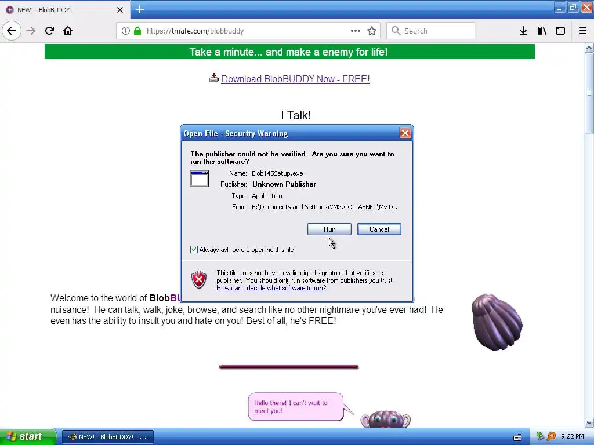This screenshot has height=445, width=594.
Task: Click the magnifier icon in Search box
Action: [396, 31]
